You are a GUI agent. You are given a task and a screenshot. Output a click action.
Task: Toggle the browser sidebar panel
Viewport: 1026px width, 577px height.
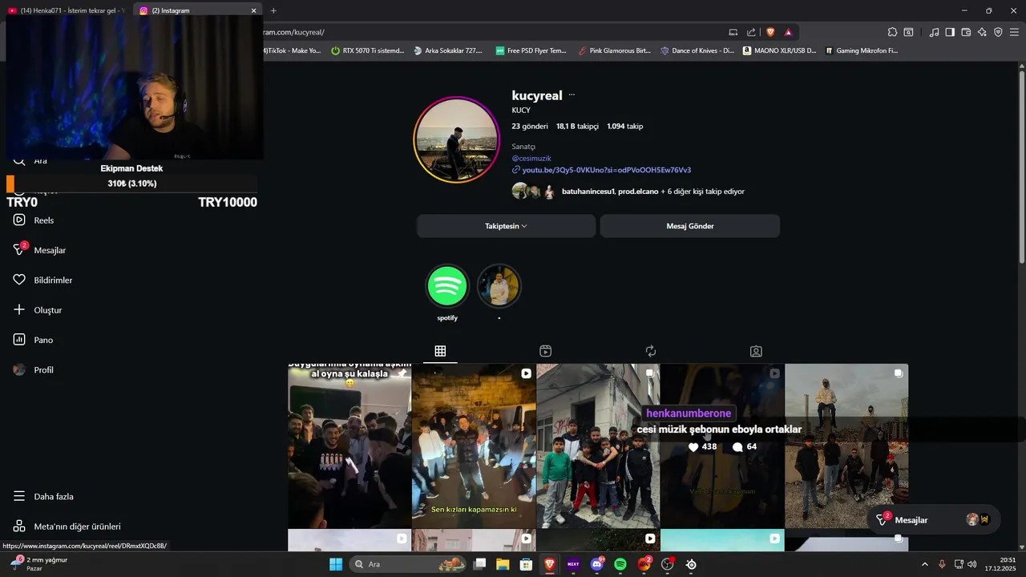950,32
